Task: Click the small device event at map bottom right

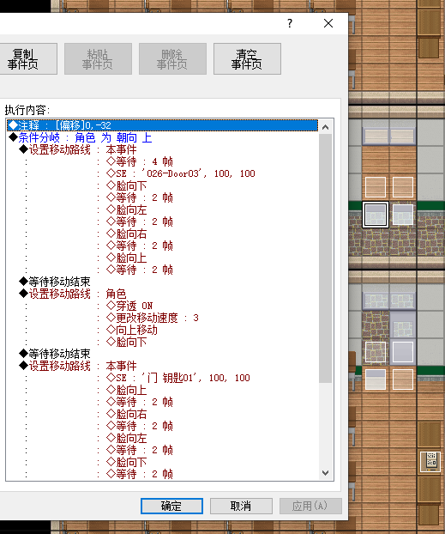Action: 430,462
